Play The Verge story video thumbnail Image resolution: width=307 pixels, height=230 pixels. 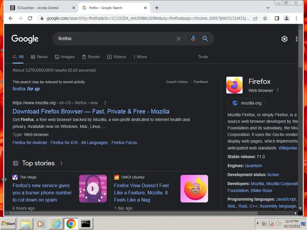click(93, 189)
